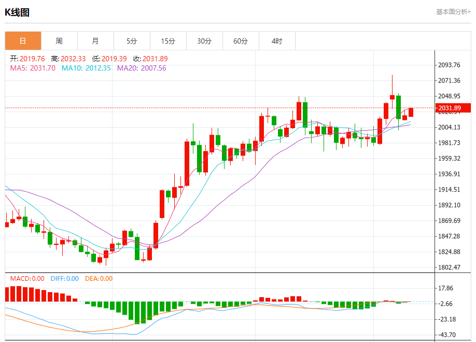This screenshot has width=476, height=342.
Task: Click the 高: 2032.33 high price
Action: click(x=68, y=59)
